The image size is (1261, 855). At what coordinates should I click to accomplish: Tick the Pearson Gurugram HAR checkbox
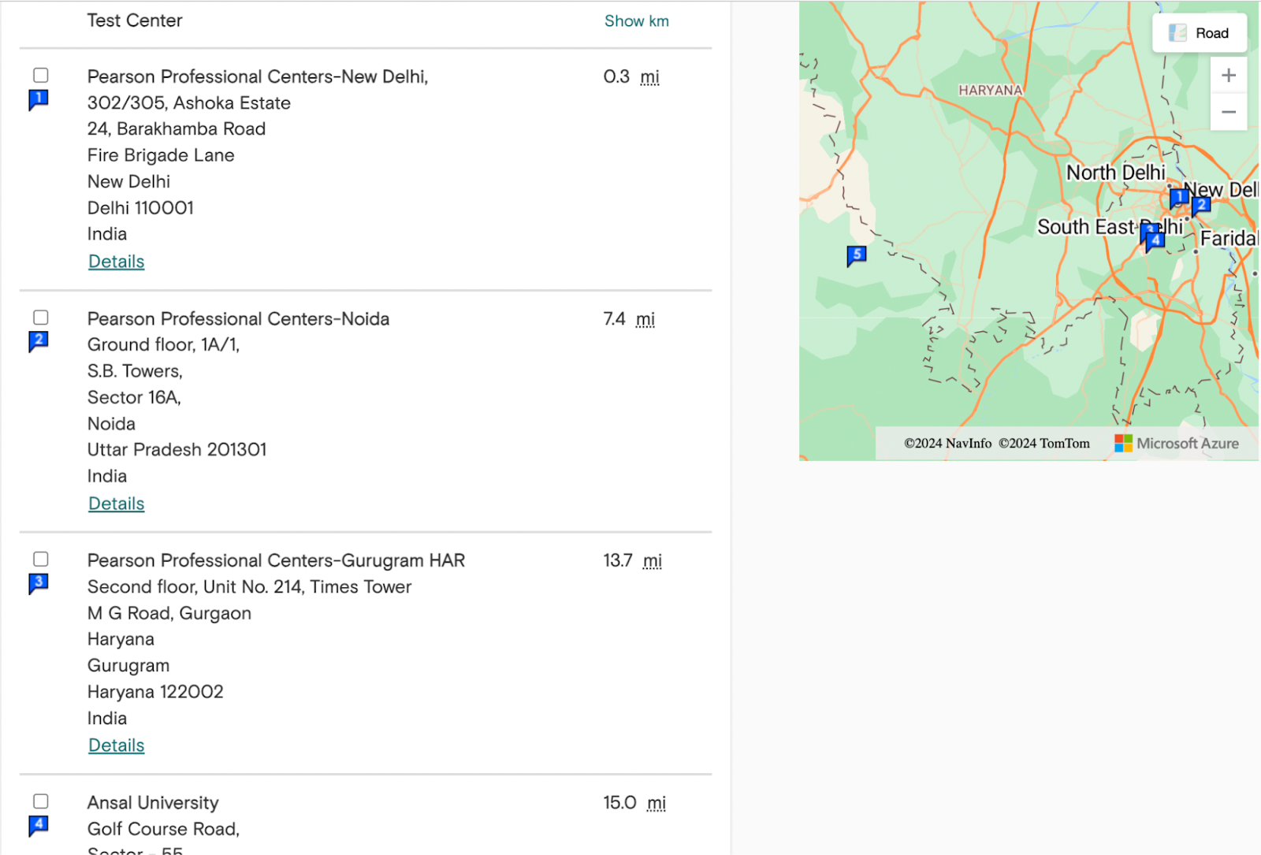pyautogui.click(x=41, y=559)
